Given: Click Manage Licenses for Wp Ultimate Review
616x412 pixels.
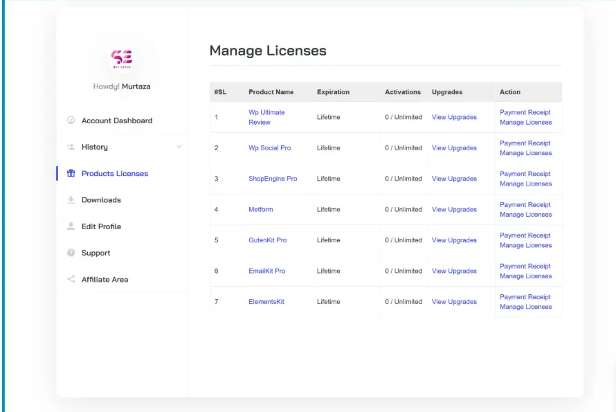Looking at the screenshot, I should 525,123.
